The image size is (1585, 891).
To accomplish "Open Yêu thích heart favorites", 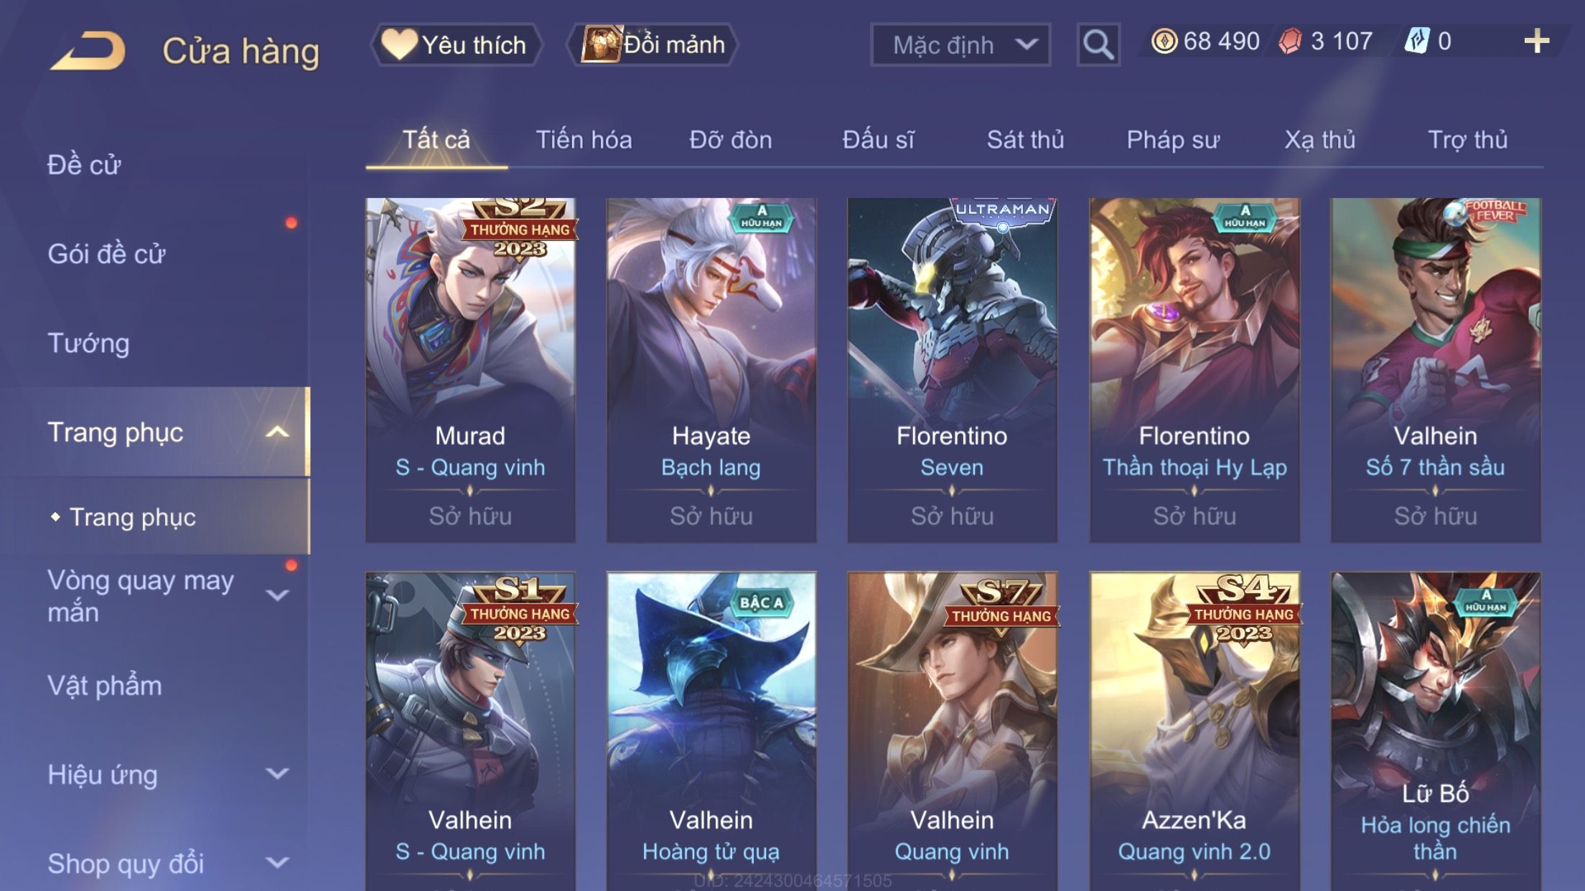I will pyautogui.click(x=456, y=44).
